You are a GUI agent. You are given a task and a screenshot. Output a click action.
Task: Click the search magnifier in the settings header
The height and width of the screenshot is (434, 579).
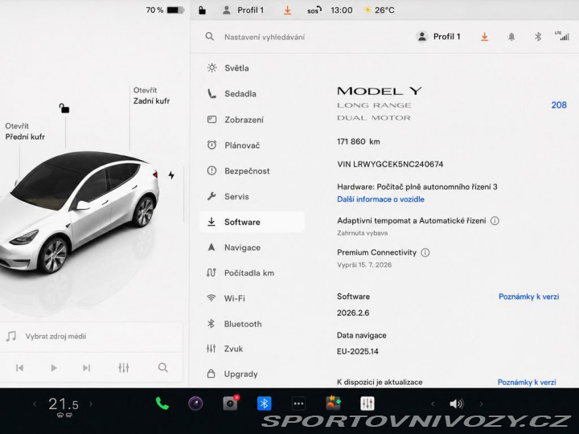coord(209,36)
